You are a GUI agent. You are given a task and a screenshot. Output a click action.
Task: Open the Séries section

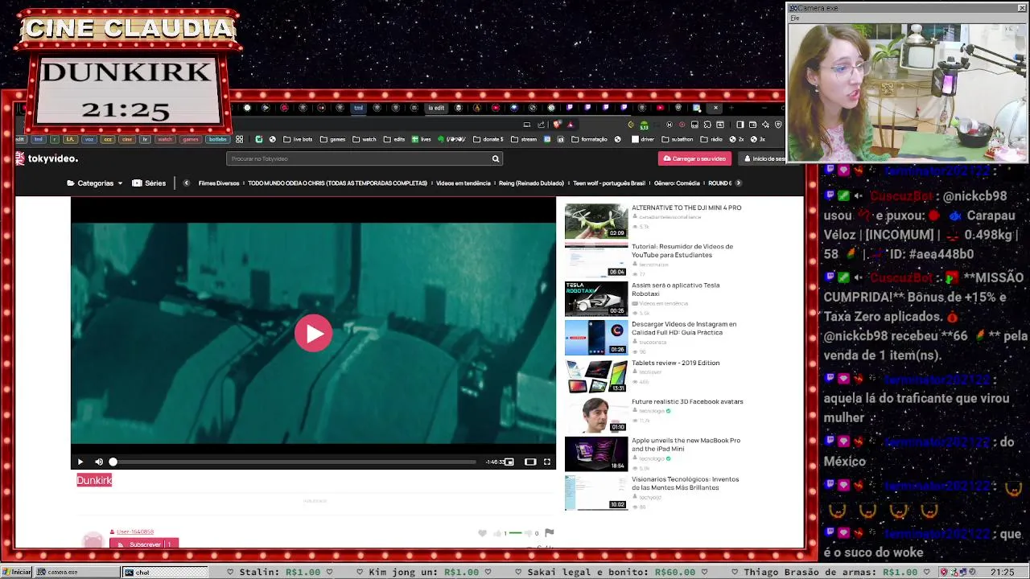tap(149, 183)
